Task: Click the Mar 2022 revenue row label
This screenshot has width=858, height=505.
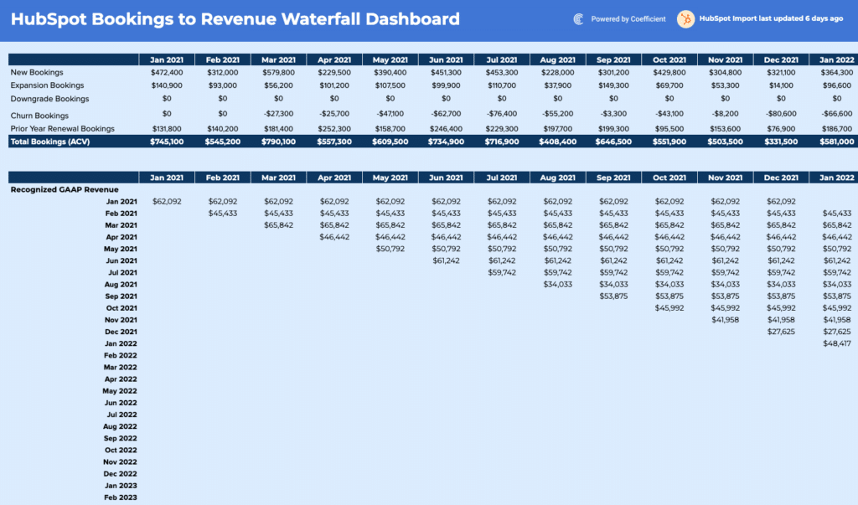Action: pyautogui.click(x=121, y=368)
